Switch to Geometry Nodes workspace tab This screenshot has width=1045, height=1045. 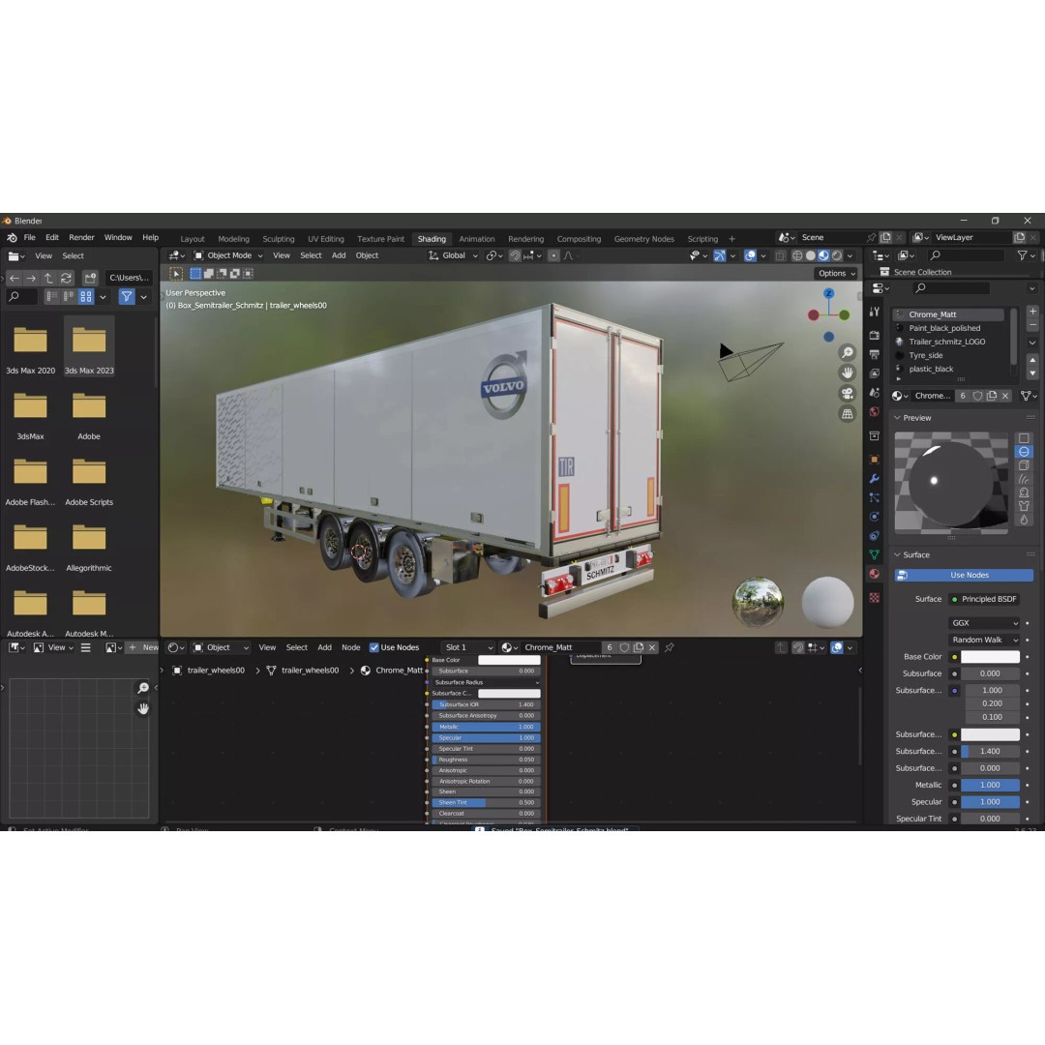(643, 239)
